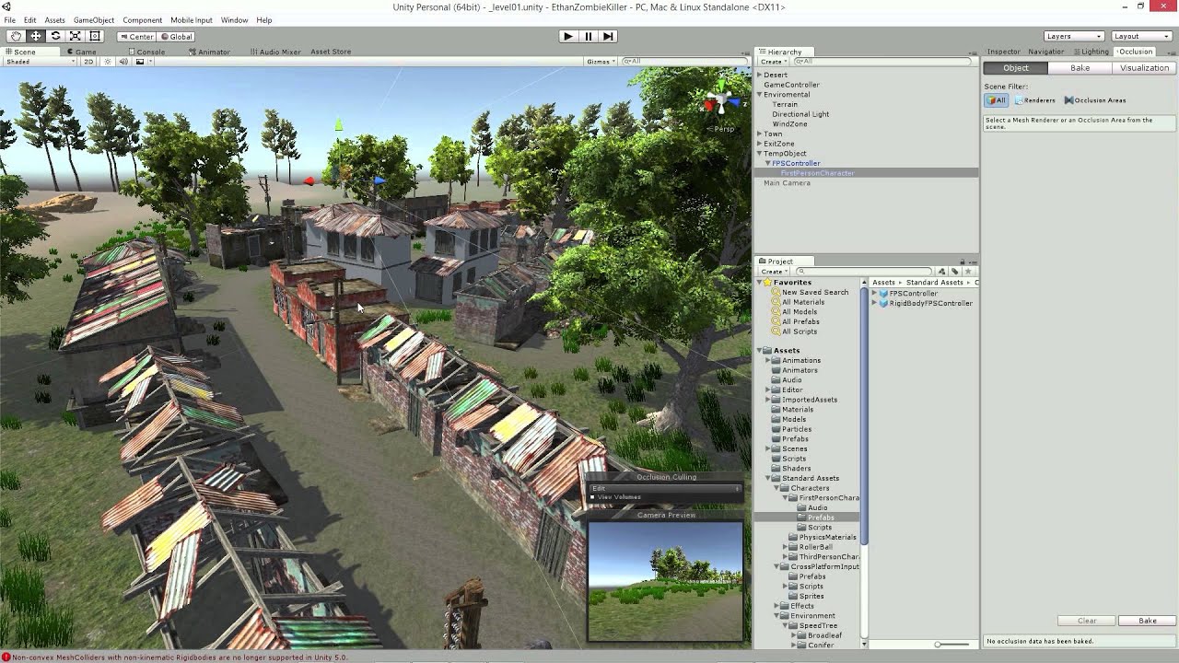Viewport: 1179px width, 663px height.
Task: Open the Layout dropdown
Action: [1140, 36]
